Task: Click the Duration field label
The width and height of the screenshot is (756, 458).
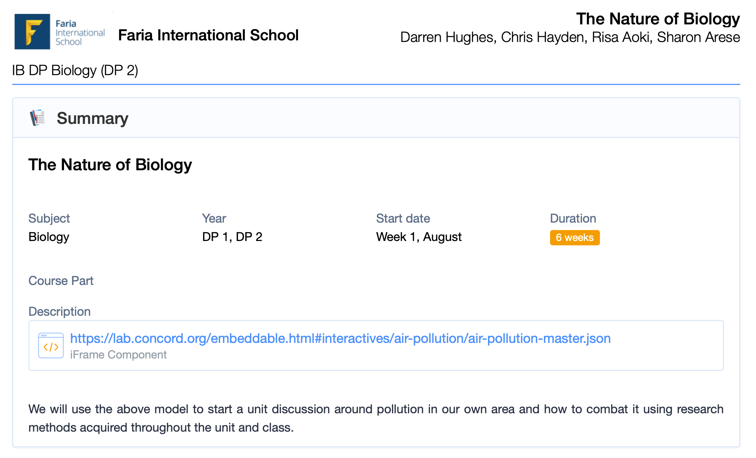Action: click(573, 218)
